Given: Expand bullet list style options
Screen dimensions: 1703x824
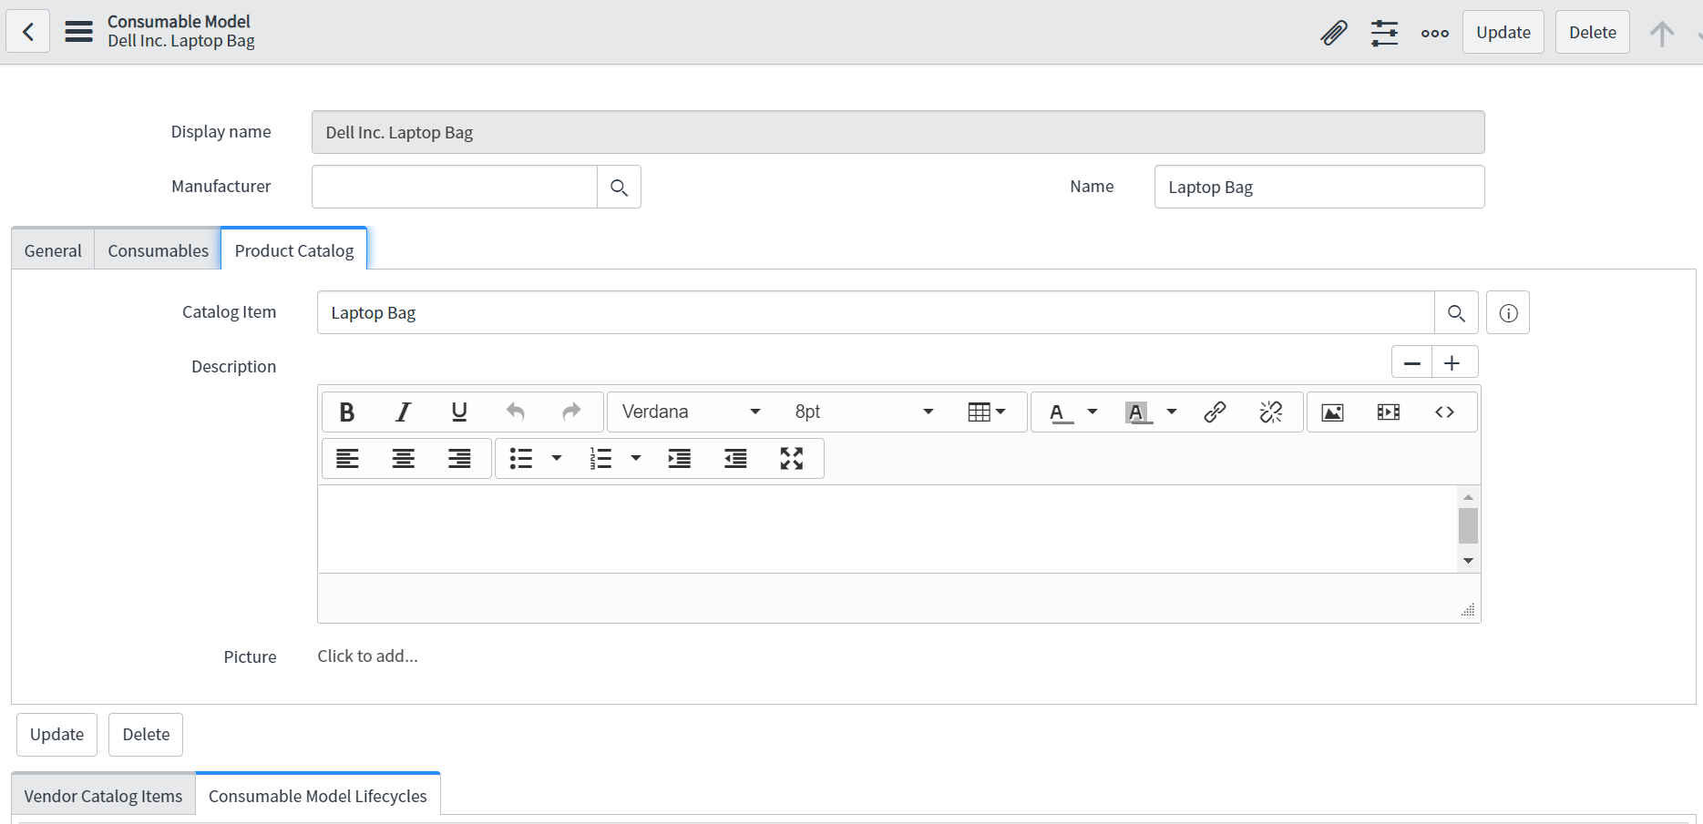Looking at the screenshot, I should pos(557,458).
